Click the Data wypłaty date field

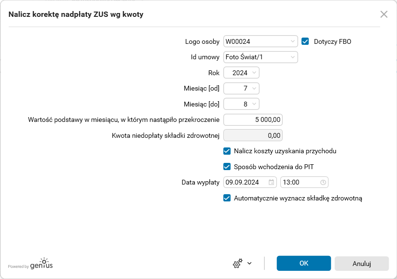(246, 182)
